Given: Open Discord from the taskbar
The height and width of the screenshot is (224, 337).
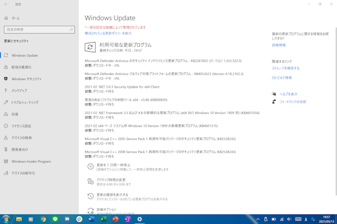Looking at the screenshot, I should [68, 219].
